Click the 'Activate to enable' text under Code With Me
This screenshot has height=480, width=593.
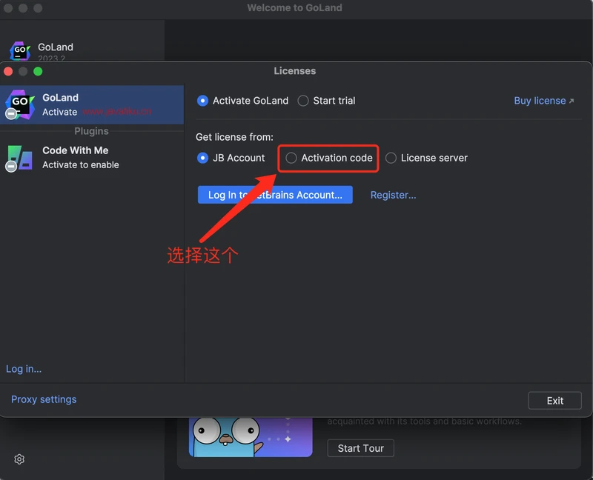81,164
